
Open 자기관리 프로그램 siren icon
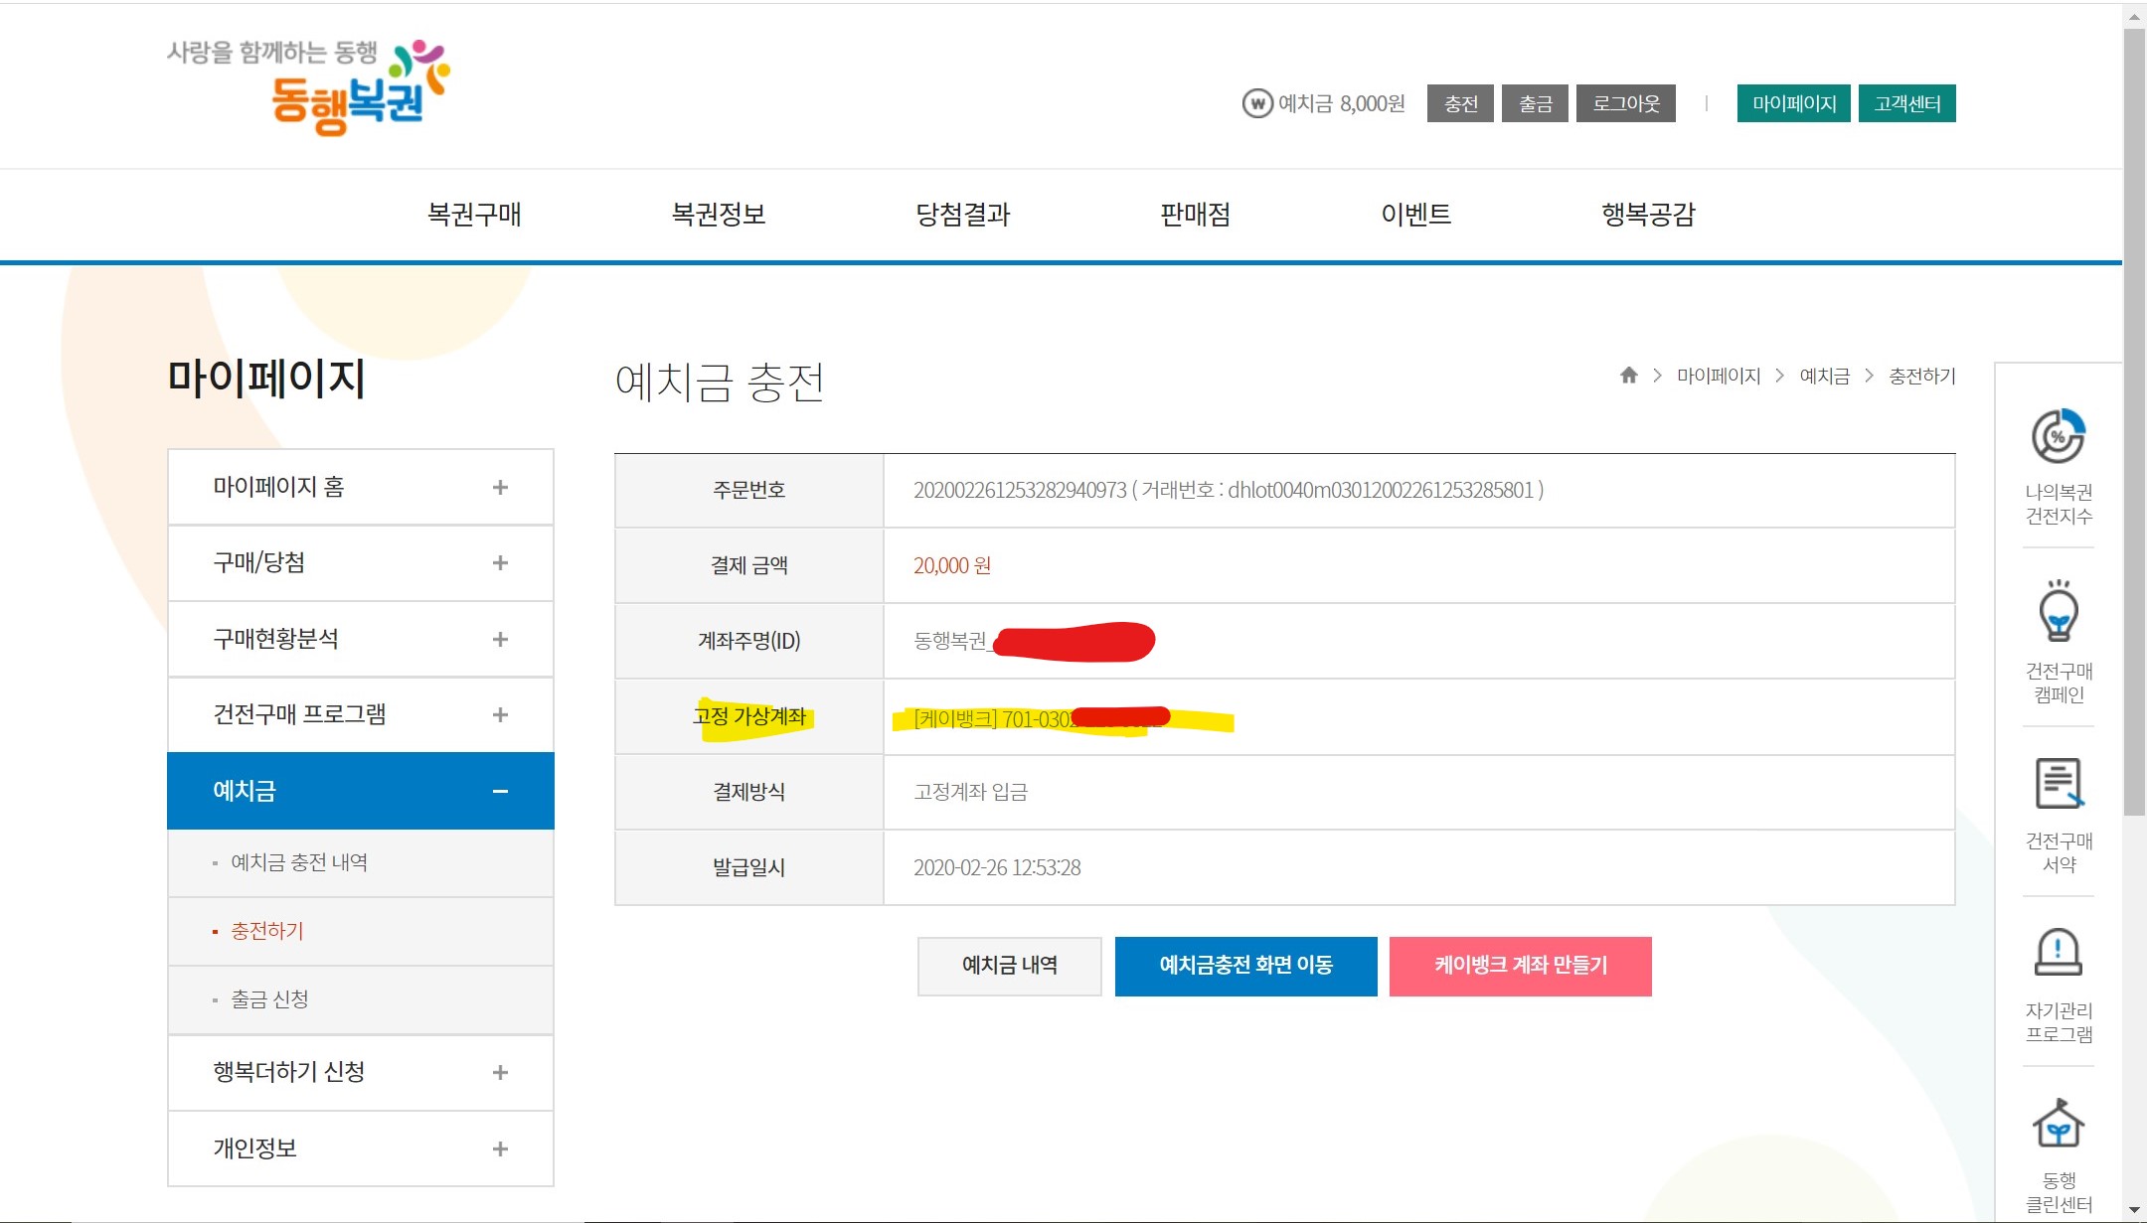click(x=2058, y=953)
